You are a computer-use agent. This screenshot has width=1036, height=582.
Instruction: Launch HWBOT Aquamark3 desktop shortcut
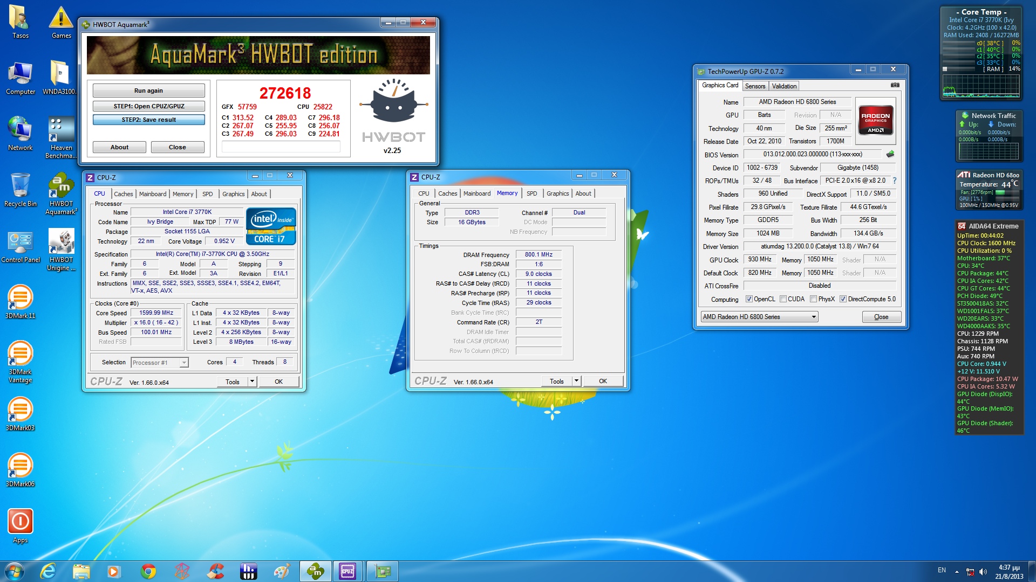coord(61,194)
